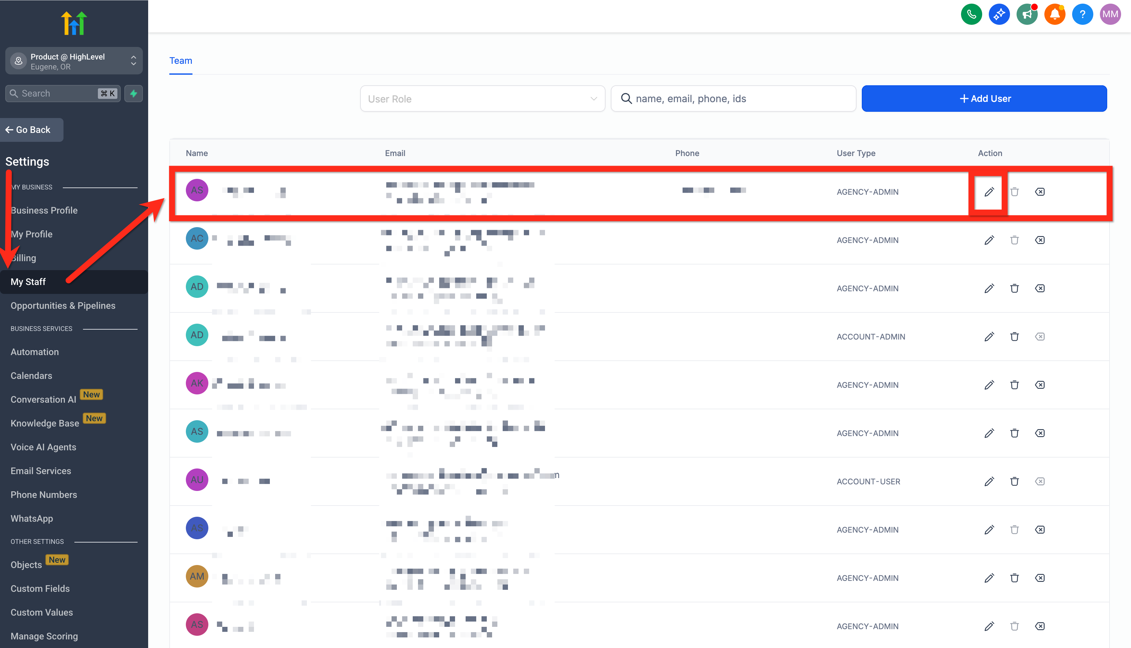Open Product @ HighLevel account switcher
Viewport: 1131px width, 648px height.
pos(74,61)
